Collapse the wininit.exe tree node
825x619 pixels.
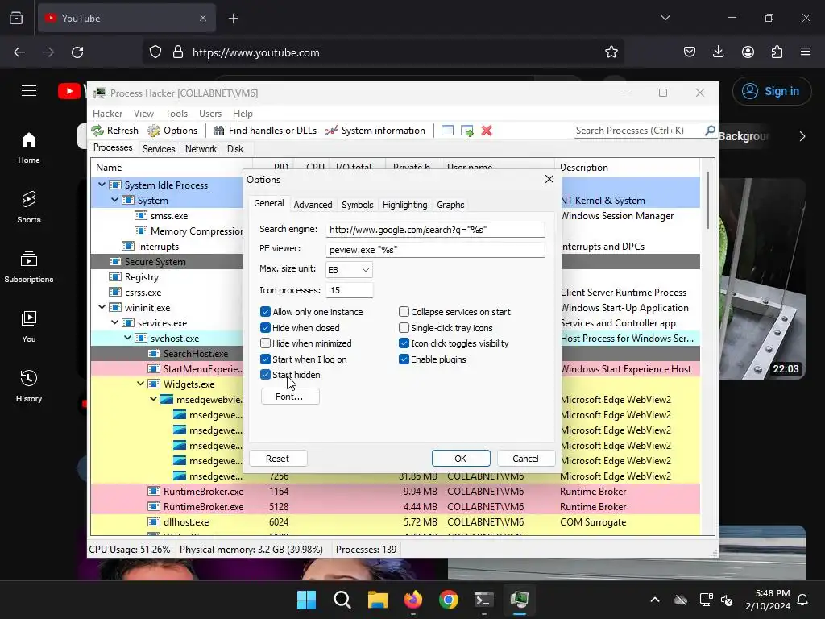coord(102,307)
